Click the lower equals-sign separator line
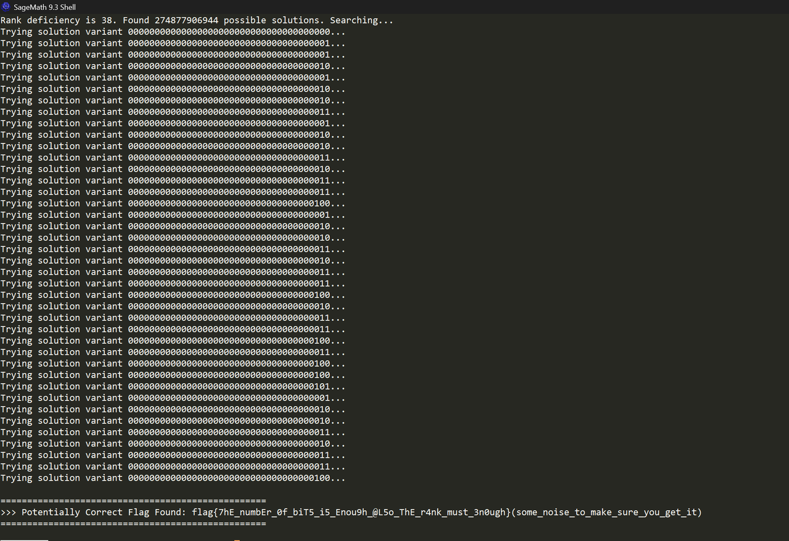 tap(133, 524)
